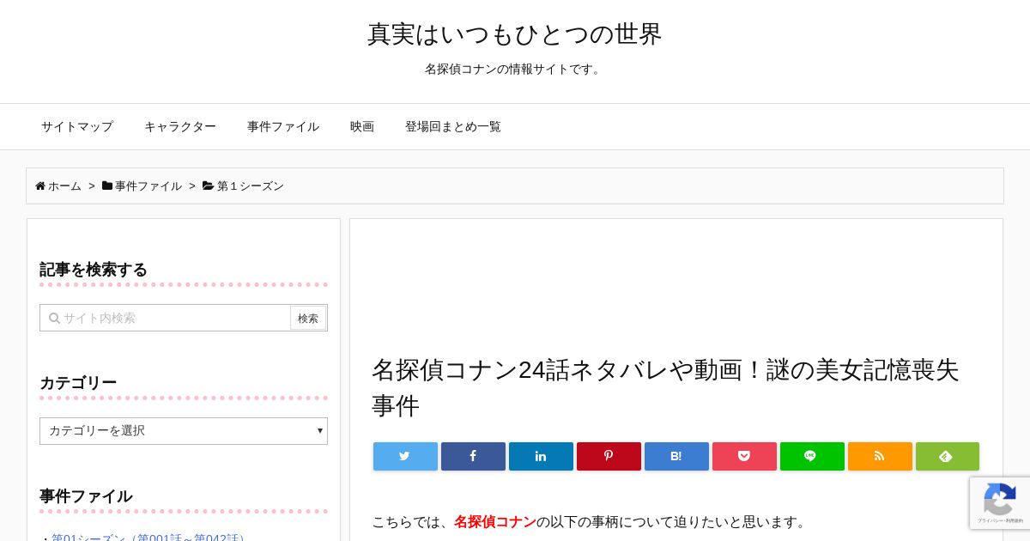This screenshot has height=541, width=1030.
Task: Go to ホーム breadcrumb link
Action: [x=64, y=185]
